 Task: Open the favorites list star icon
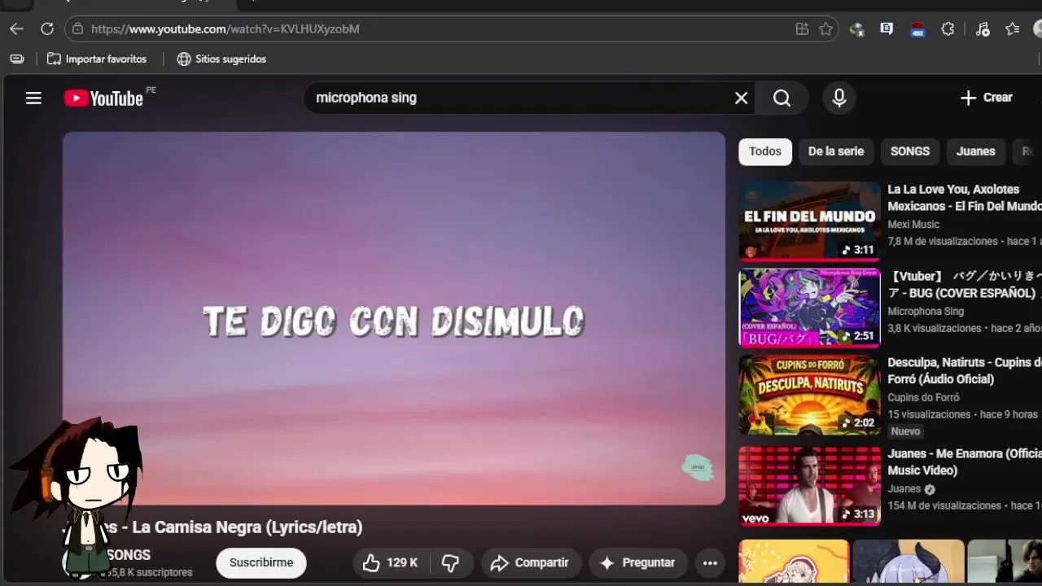pos(1012,28)
